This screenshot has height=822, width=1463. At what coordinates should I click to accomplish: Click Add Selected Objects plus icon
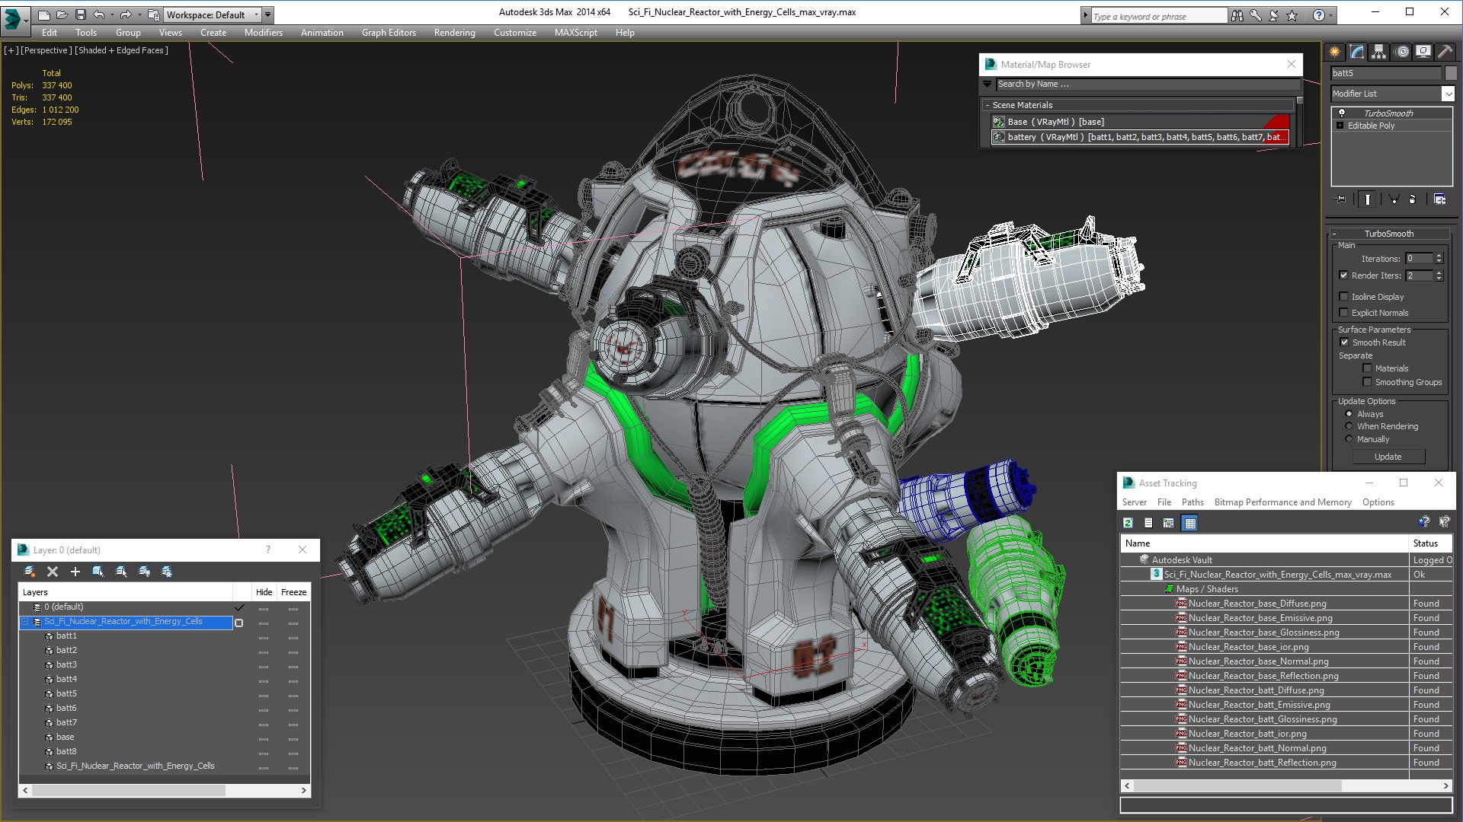click(x=75, y=572)
